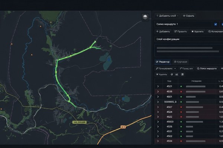Expand row 45000
Viewport: 223px width, 148px height.
pyautogui.click(x=158, y=122)
